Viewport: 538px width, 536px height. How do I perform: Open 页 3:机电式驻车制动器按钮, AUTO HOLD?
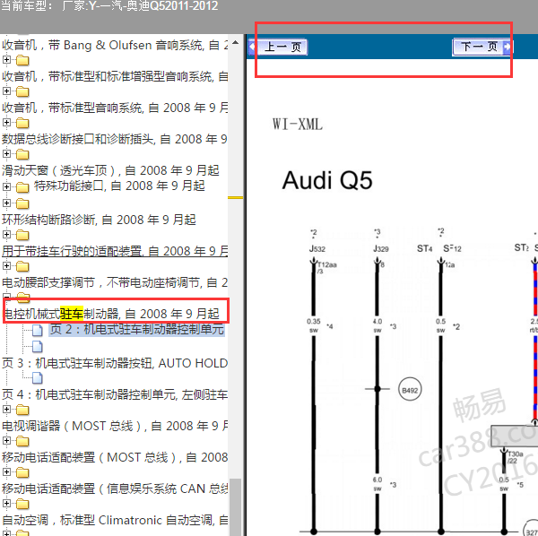(x=115, y=363)
